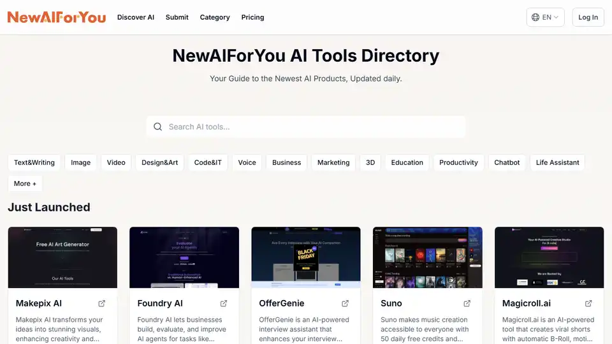Open Foundry AI external link icon
The height and width of the screenshot is (344, 612).
coord(224,303)
